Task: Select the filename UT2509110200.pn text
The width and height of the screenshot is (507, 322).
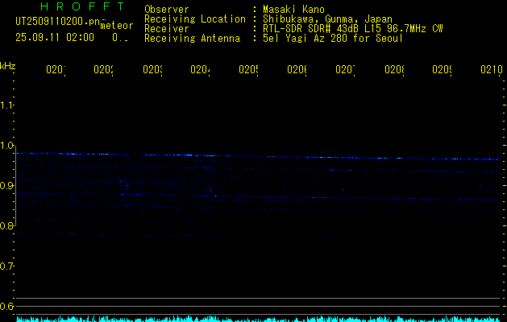Action: (x=58, y=22)
